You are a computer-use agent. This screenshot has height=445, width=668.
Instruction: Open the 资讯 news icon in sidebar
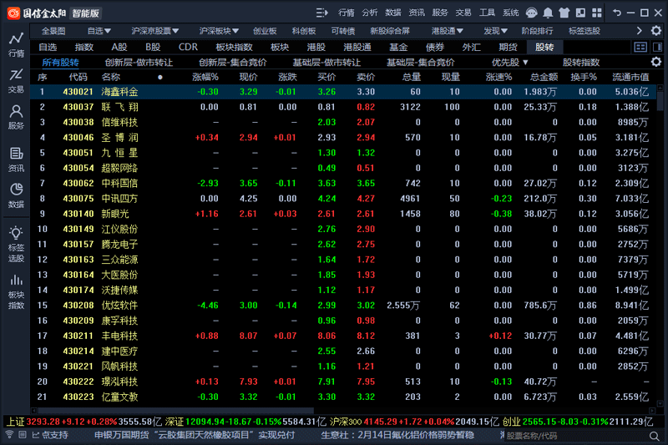pos(16,159)
